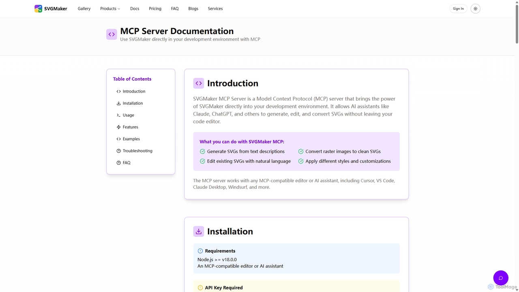Click the code icon beside MCP Server Documentation
Image resolution: width=519 pixels, height=292 pixels.
tap(112, 34)
